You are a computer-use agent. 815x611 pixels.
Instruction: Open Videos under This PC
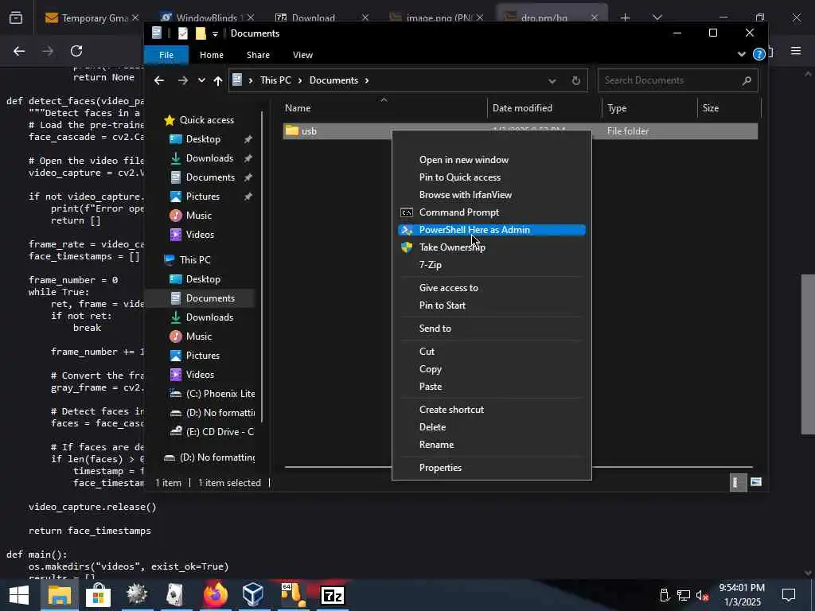200,375
